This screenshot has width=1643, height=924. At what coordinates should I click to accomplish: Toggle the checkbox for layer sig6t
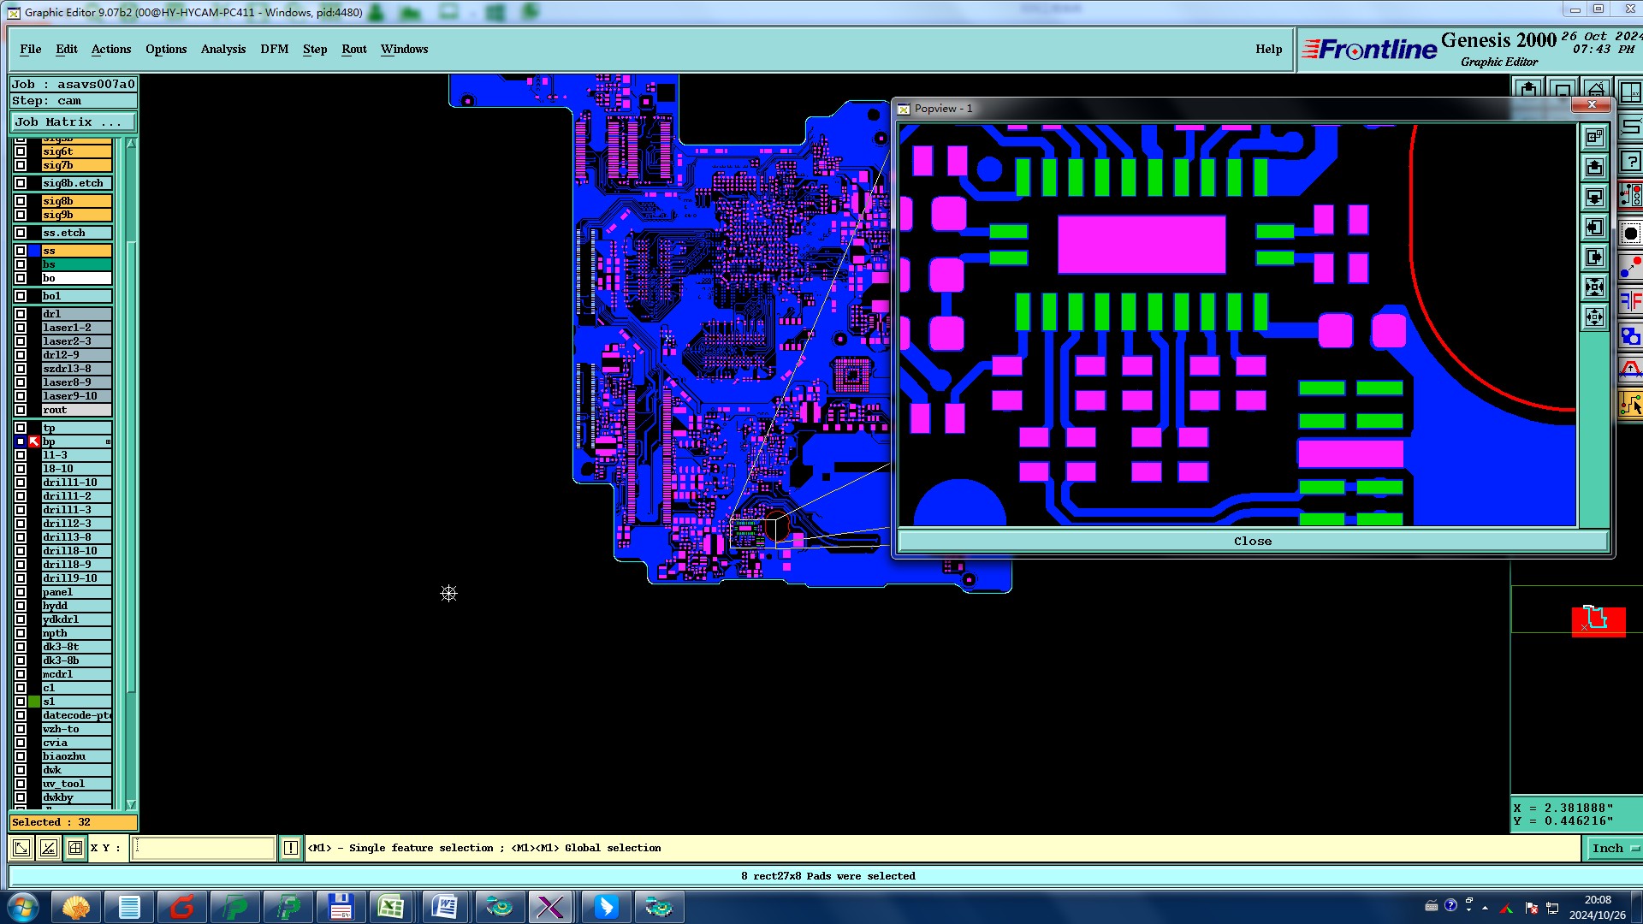[21, 151]
